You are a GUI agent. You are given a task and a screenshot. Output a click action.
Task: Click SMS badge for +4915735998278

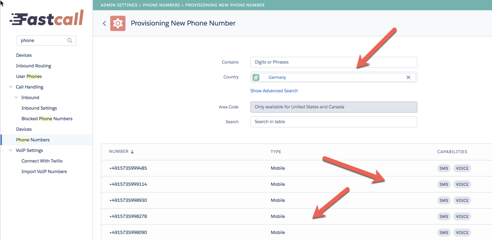444,216
